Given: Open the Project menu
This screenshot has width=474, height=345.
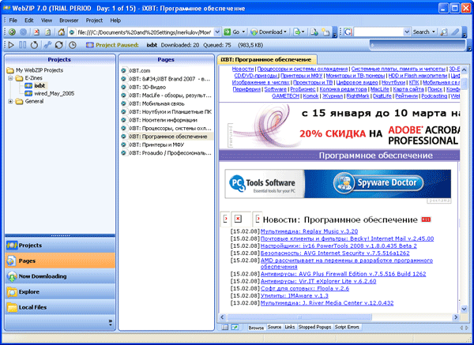Looking at the screenshot, I should tap(94, 21).
